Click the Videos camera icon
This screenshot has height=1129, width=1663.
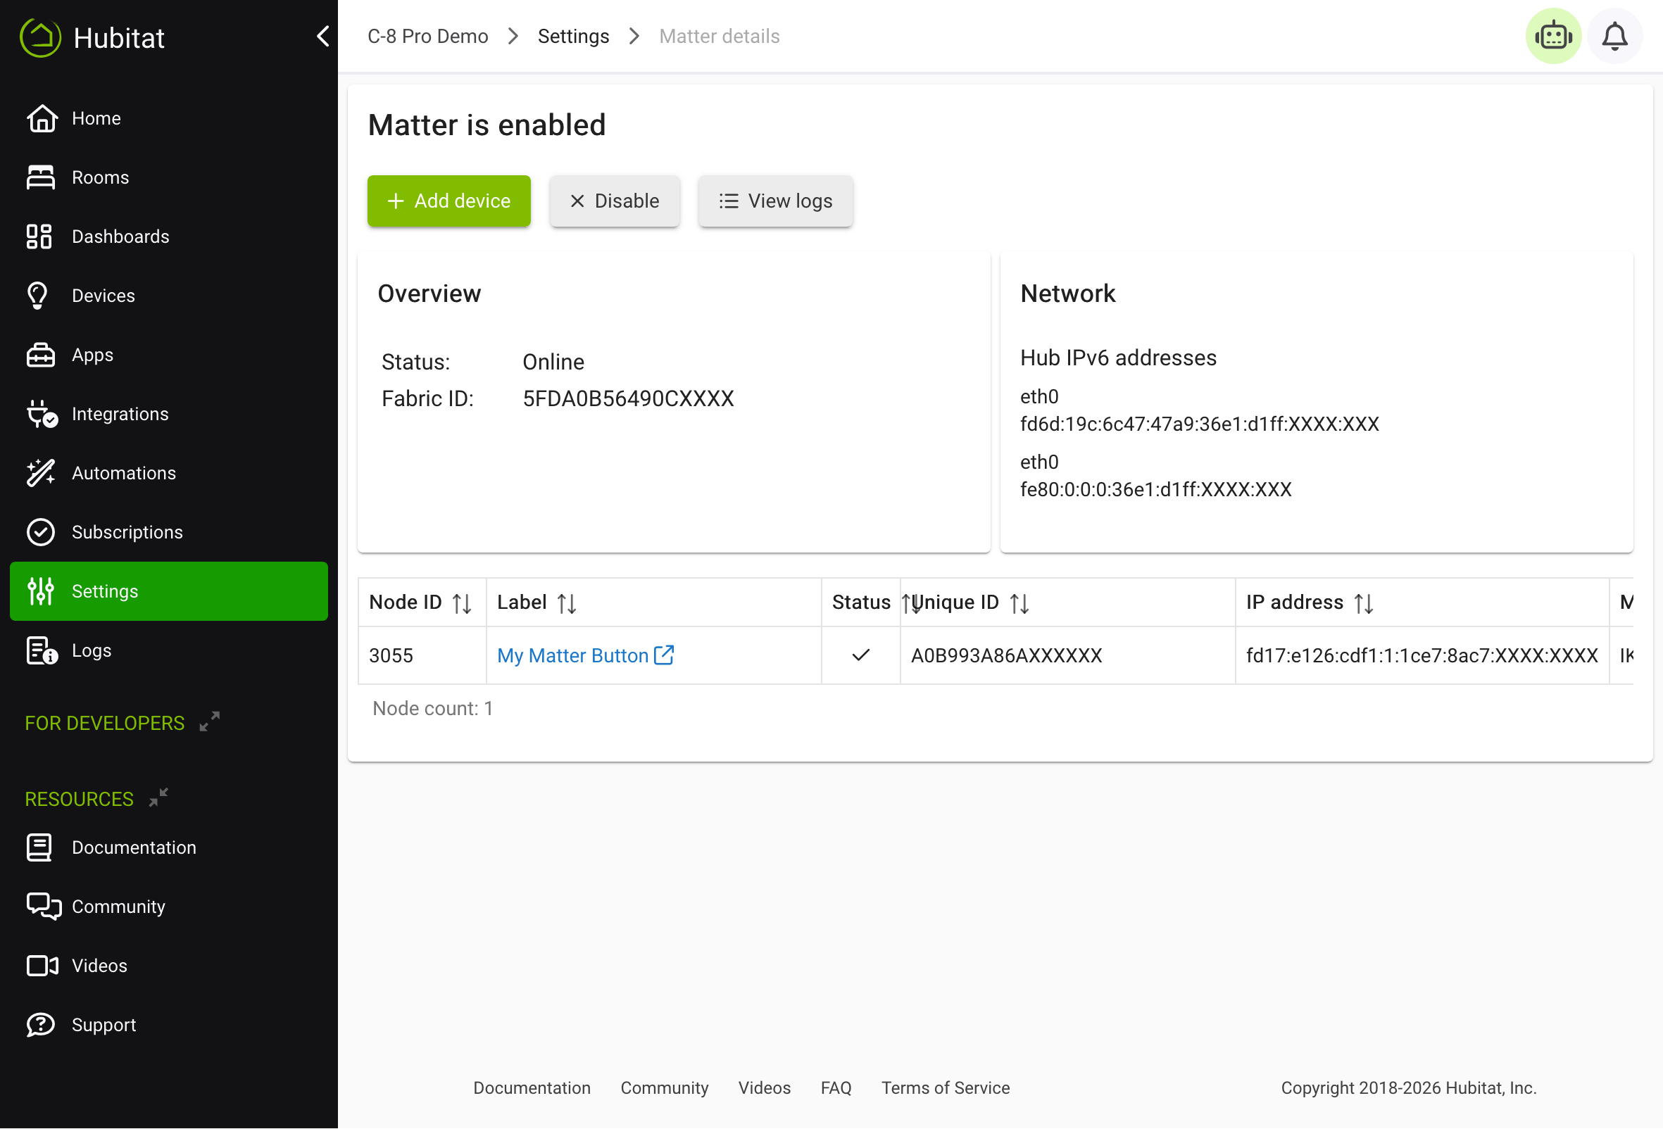(x=42, y=966)
